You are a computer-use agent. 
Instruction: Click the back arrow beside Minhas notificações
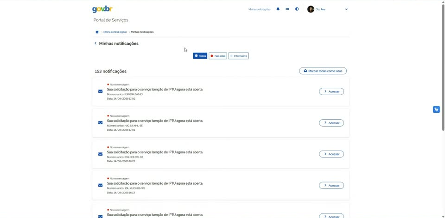(x=95, y=43)
